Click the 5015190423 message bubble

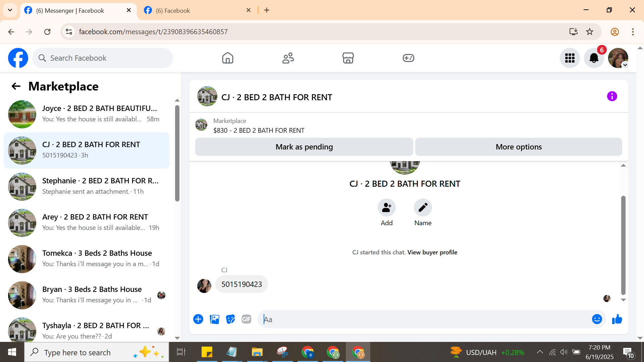click(x=241, y=284)
